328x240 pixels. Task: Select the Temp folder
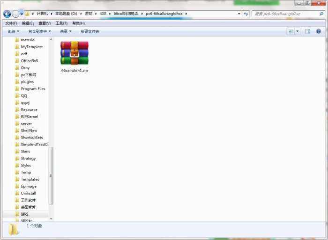26,172
